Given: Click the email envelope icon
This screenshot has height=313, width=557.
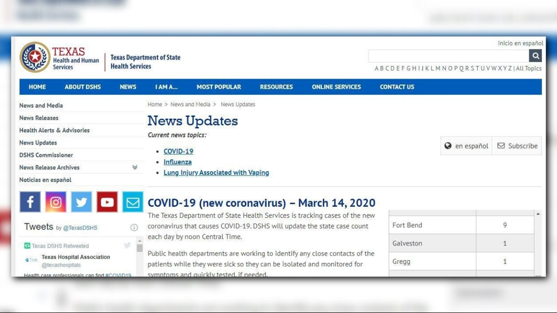Looking at the screenshot, I should click(x=132, y=202).
